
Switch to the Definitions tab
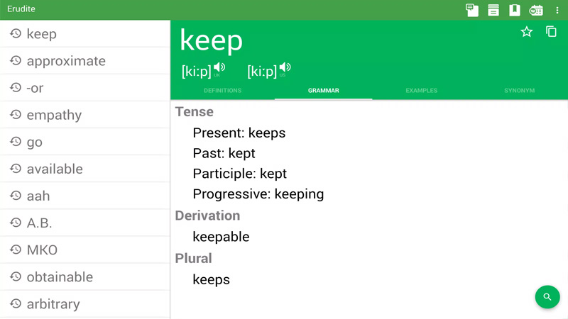222,91
